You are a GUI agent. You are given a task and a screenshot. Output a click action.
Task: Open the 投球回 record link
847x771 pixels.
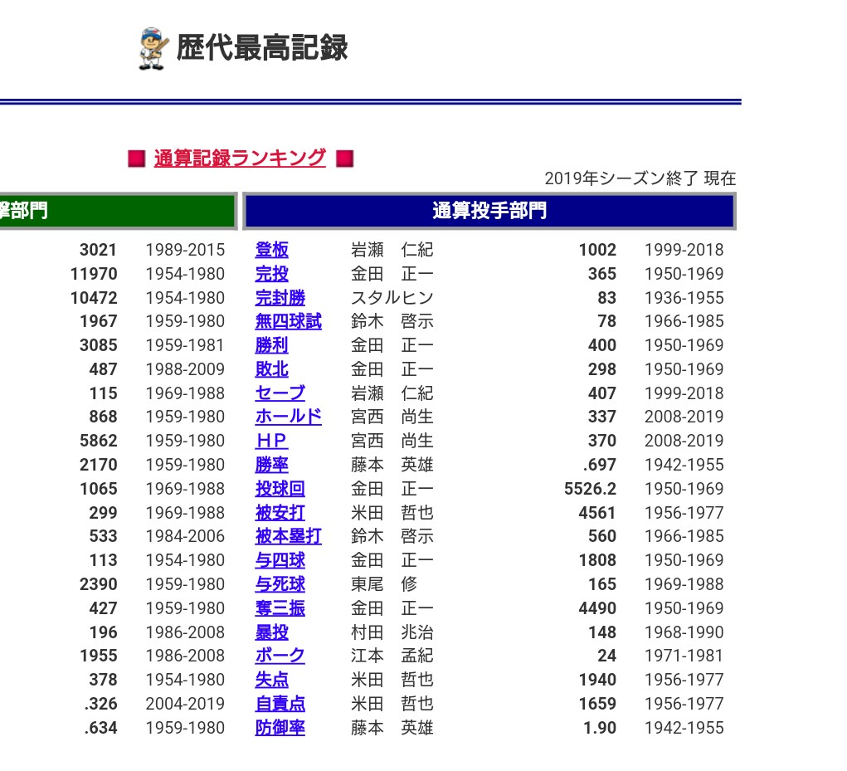[280, 489]
